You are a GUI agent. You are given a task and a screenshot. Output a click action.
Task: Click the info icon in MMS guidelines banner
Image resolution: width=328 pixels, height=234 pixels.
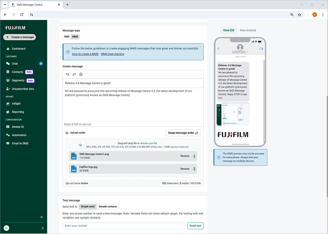[x=68, y=52]
